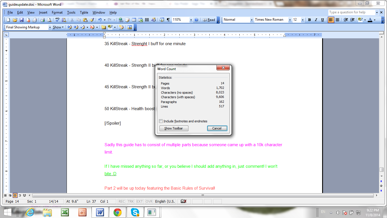Open the Style dropdown showing Normal
Viewport: 387px width, 218px height.
coord(252,20)
